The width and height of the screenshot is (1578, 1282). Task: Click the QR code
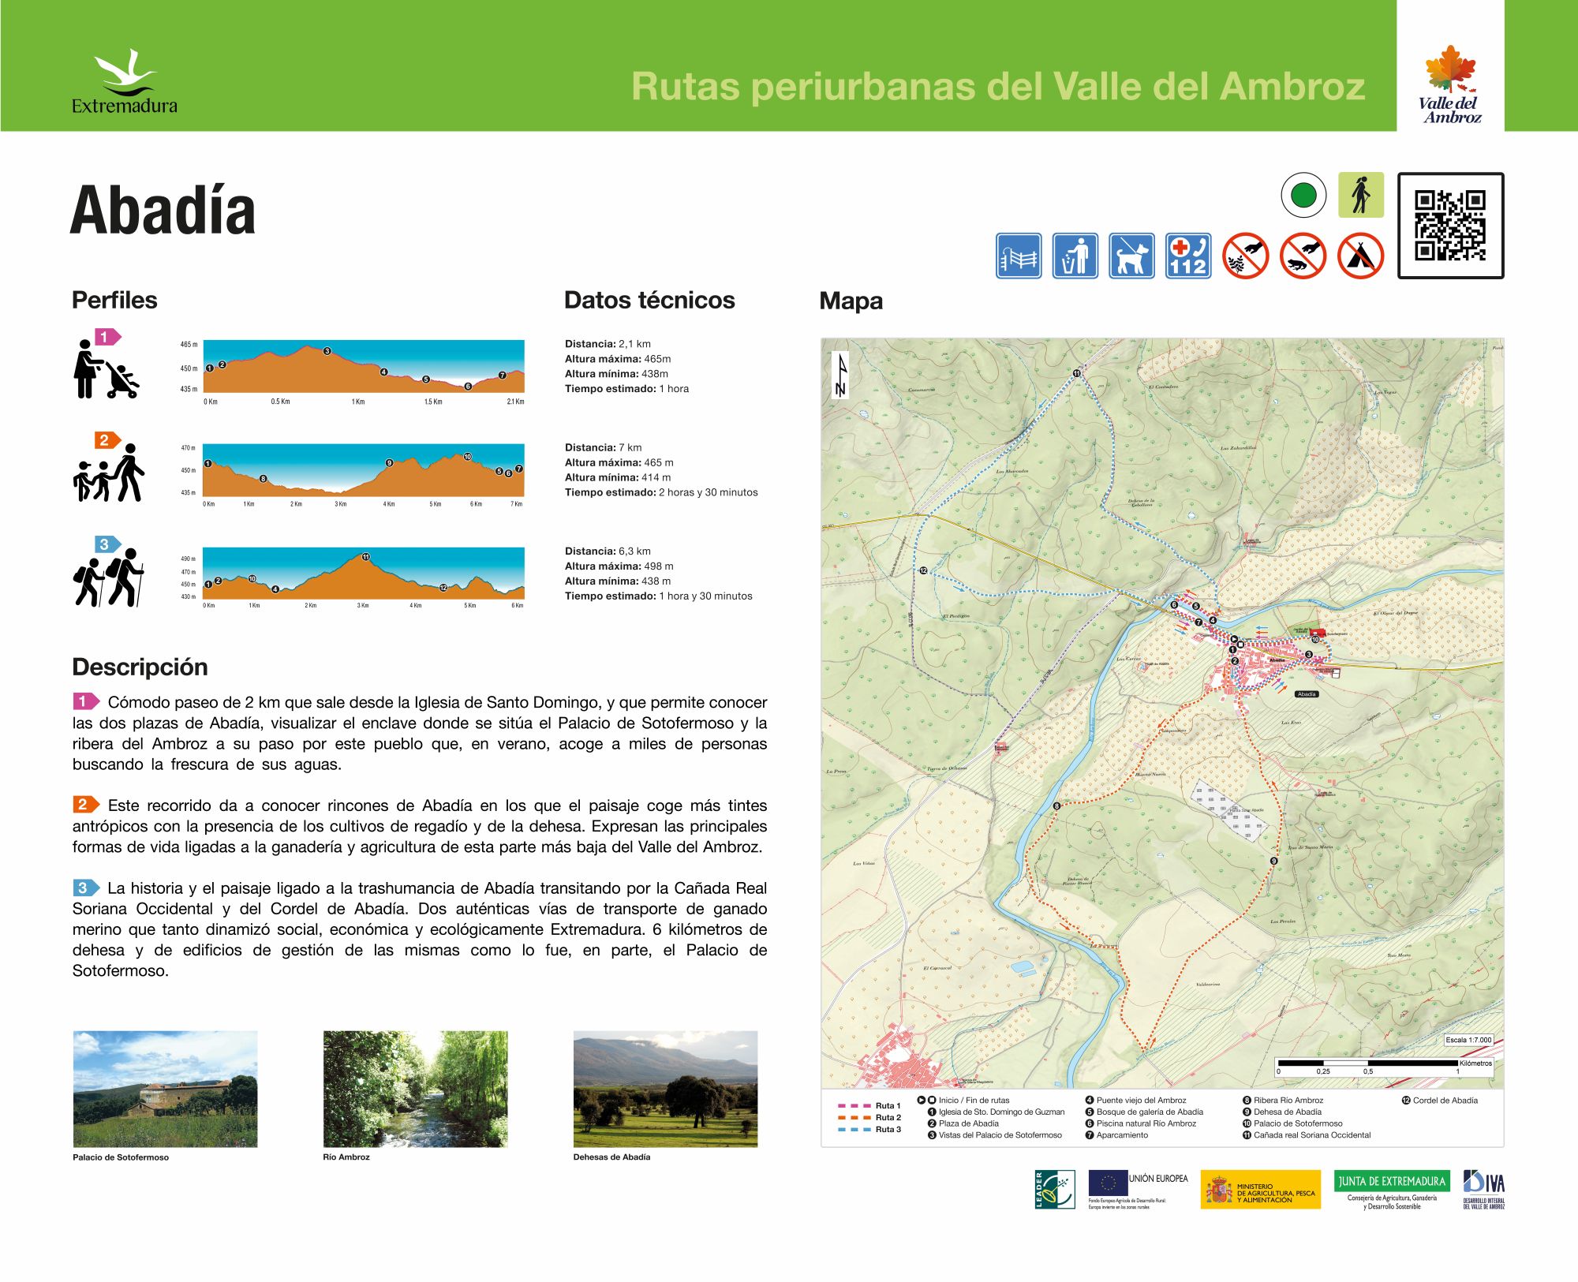tap(1450, 226)
